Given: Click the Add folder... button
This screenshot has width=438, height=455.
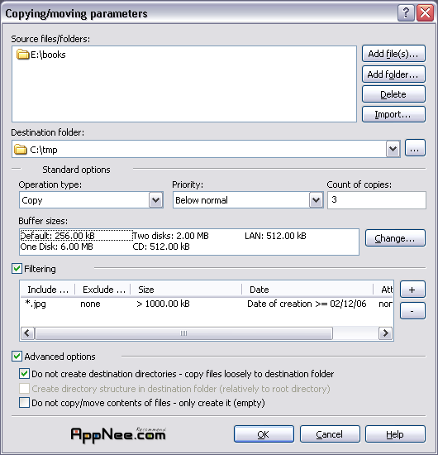Looking at the screenshot, I should tap(393, 74).
